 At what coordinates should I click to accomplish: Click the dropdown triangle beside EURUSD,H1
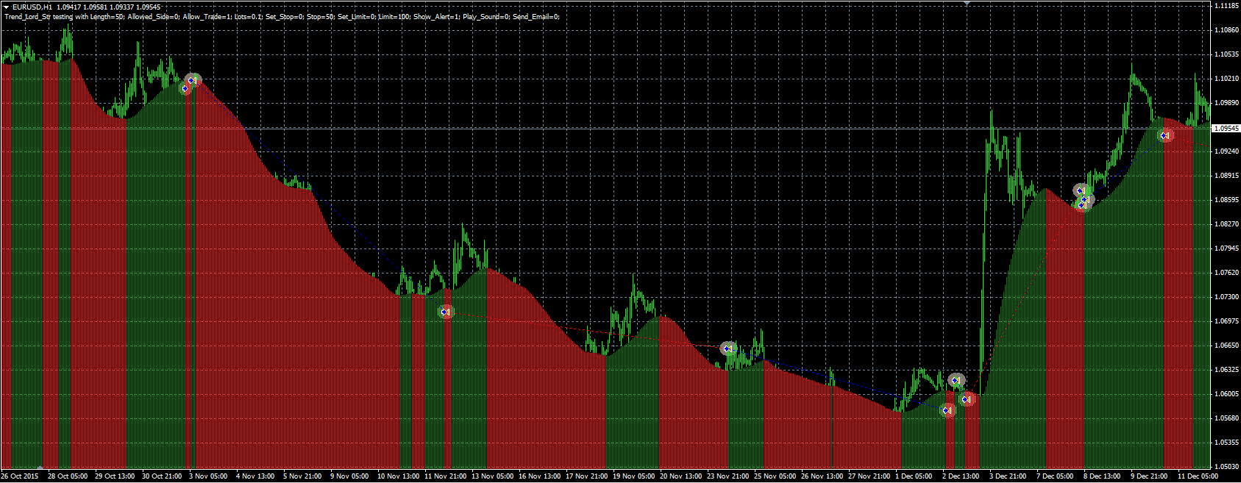(x=7, y=7)
